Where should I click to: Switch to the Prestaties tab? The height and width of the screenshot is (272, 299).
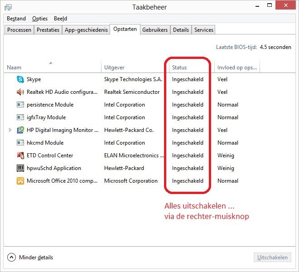click(48, 30)
